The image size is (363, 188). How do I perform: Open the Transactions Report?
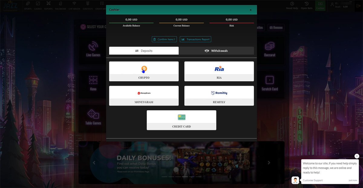coord(195,39)
